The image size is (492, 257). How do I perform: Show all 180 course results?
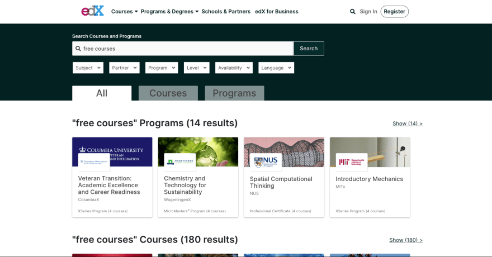tap(406, 240)
